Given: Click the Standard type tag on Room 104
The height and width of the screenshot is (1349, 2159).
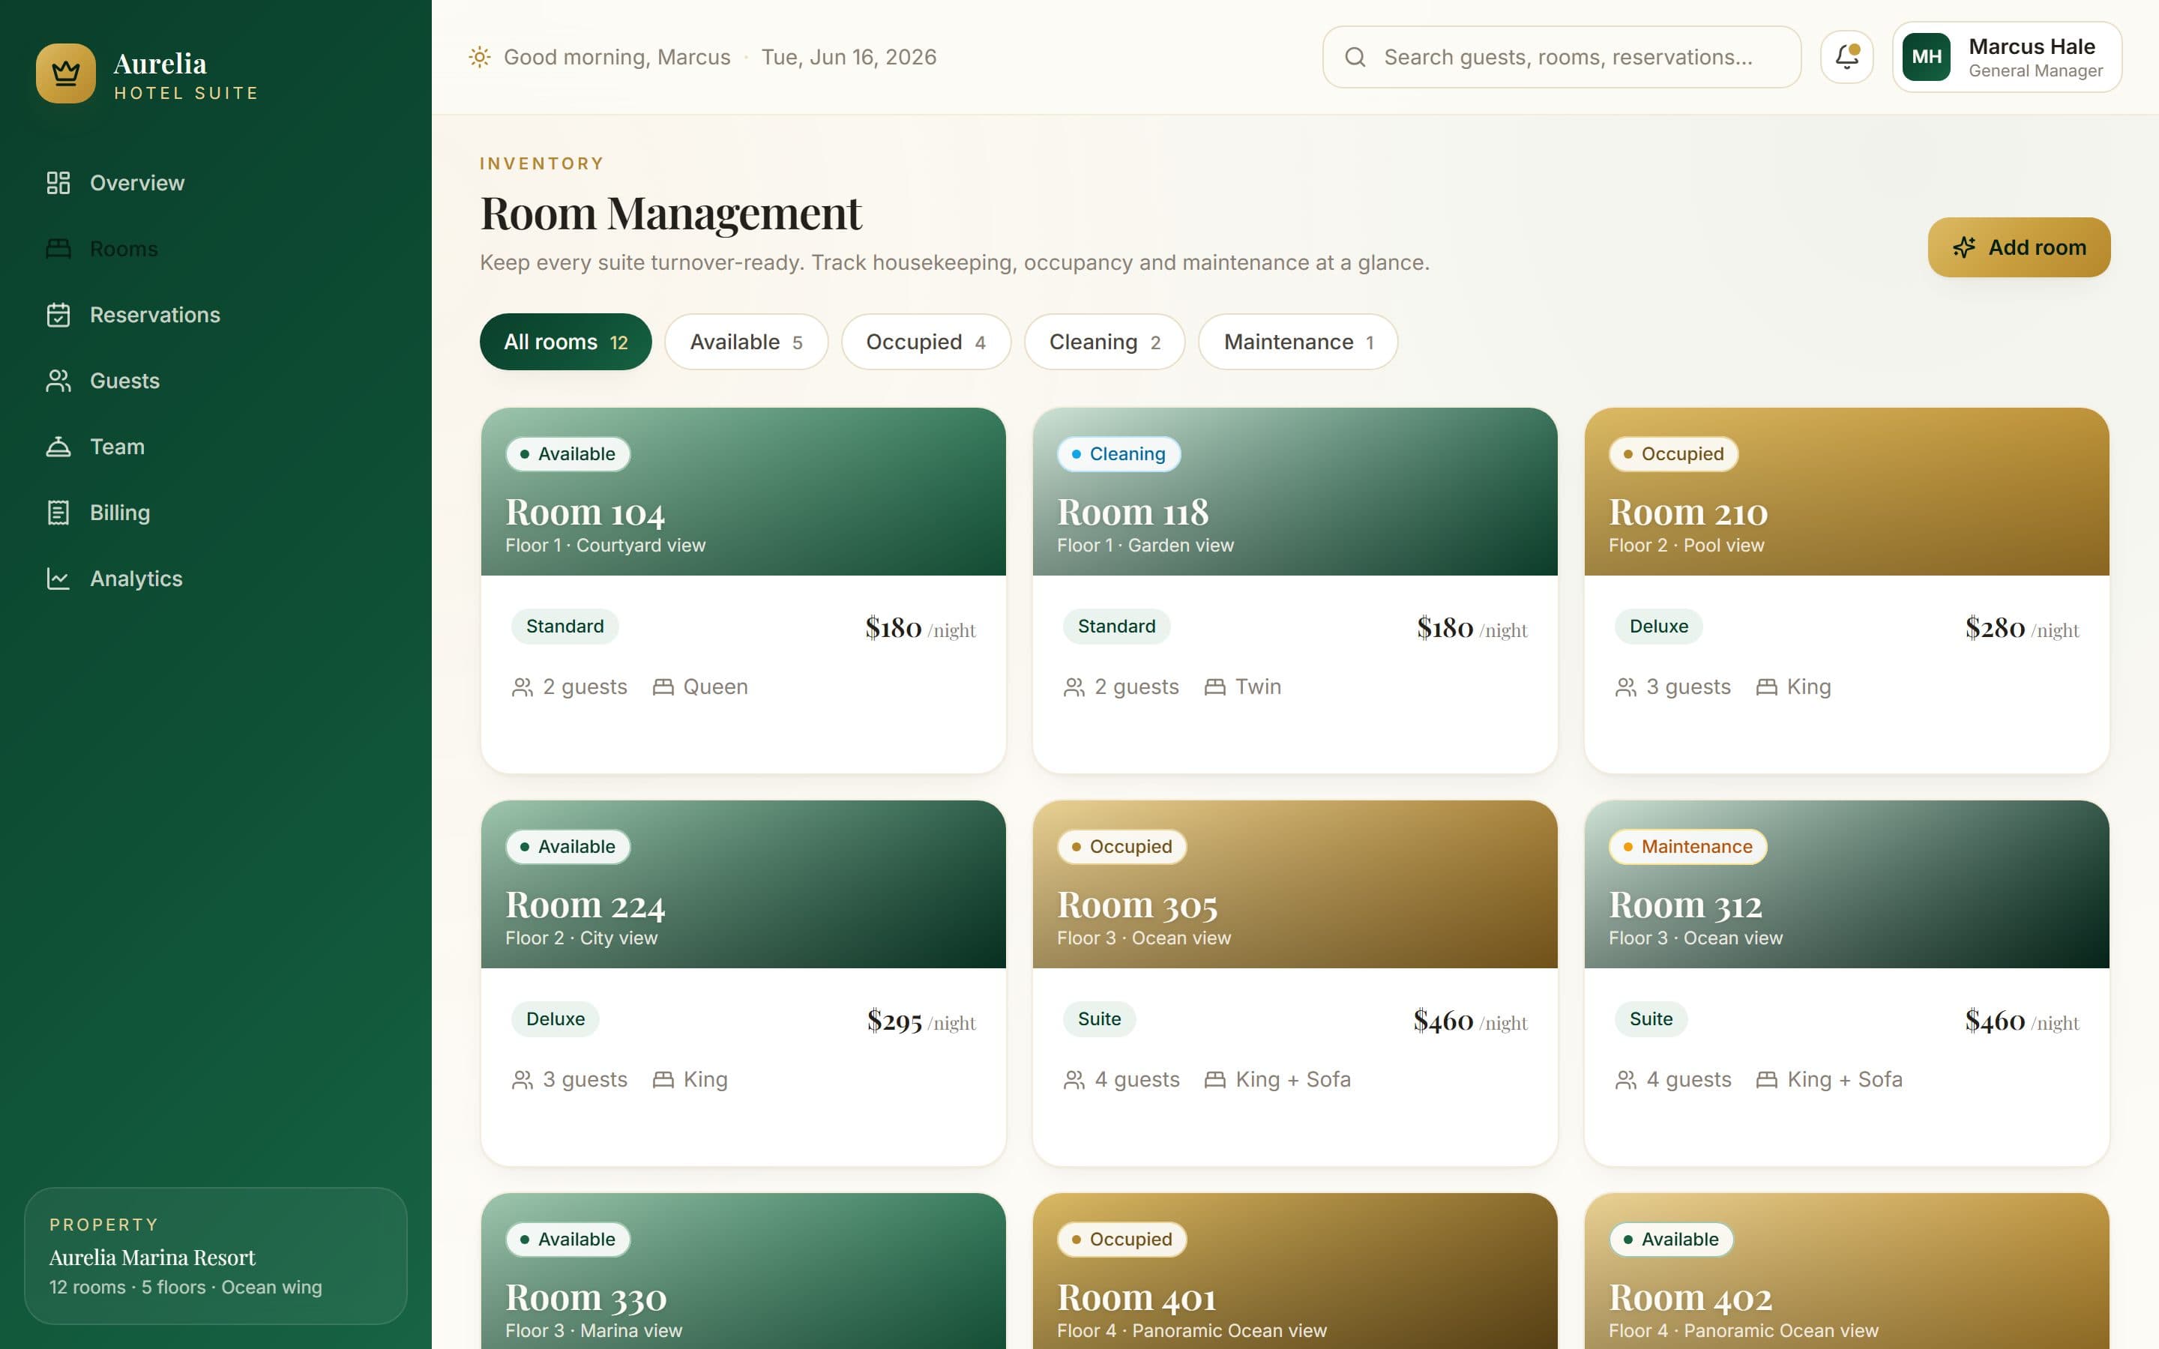Looking at the screenshot, I should pyautogui.click(x=564, y=627).
